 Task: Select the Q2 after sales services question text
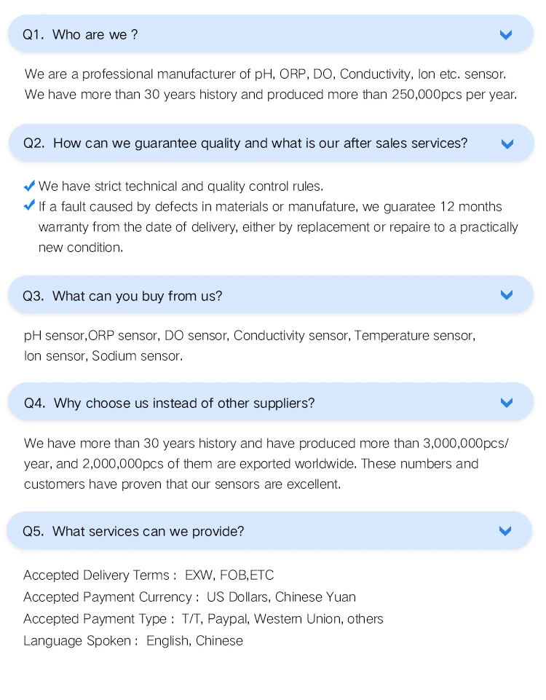(x=260, y=143)
